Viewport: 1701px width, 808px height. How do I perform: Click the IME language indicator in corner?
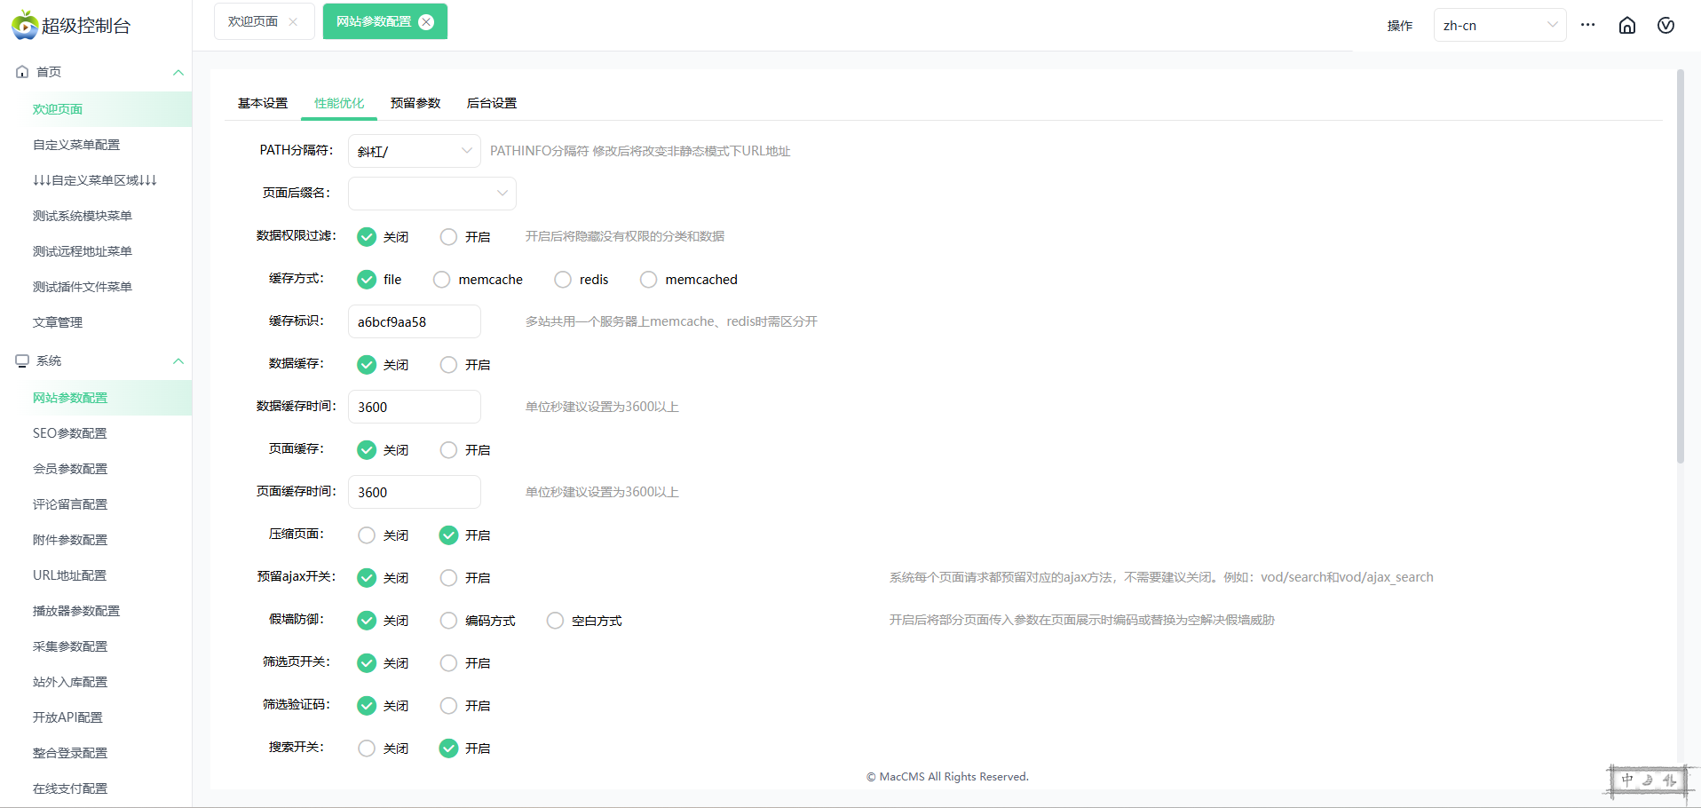(x=1650, y=780)
